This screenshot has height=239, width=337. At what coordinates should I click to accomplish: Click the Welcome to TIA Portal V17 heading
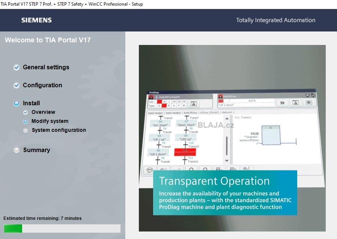[48, 40]
